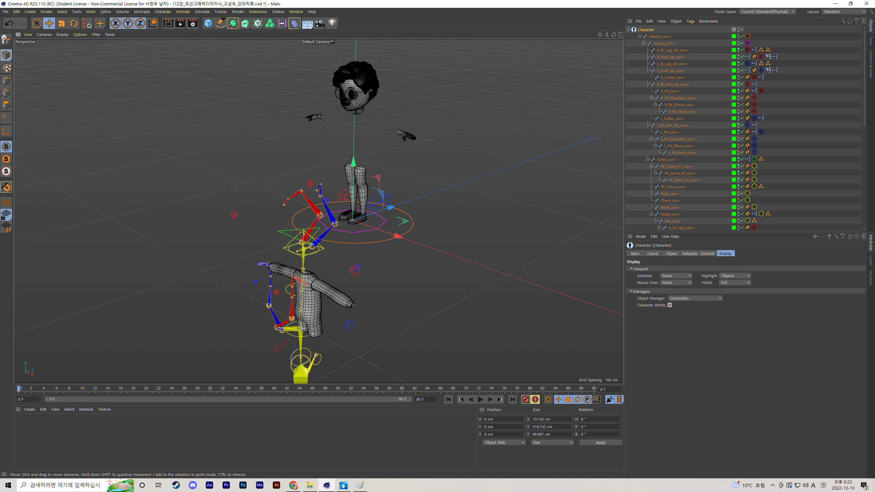Image resolution: width=875 pixels, height=492 pixels.
Task: Add a Cube primitive object
Action: tap(208, 23)
